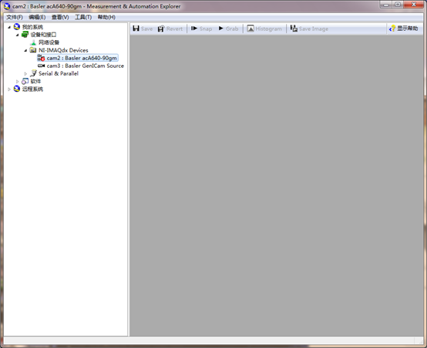Select the 网络设备 node icon
Image resolution: width=427 pixels, height=348 pixels.
click(x=33, y=42)
